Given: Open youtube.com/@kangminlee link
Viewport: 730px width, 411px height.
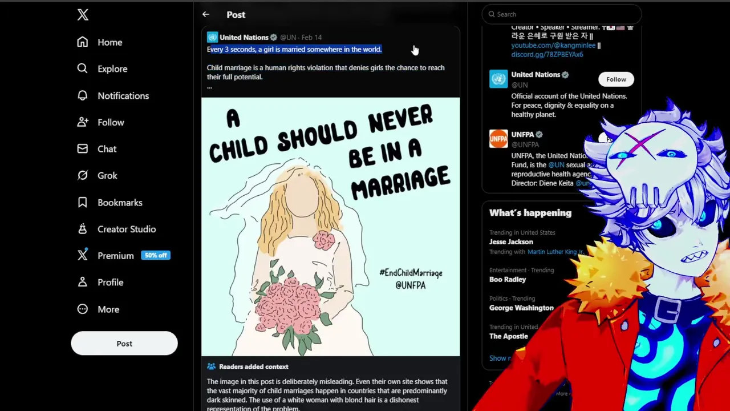Looking at the screenshot, I should point(553,45).
